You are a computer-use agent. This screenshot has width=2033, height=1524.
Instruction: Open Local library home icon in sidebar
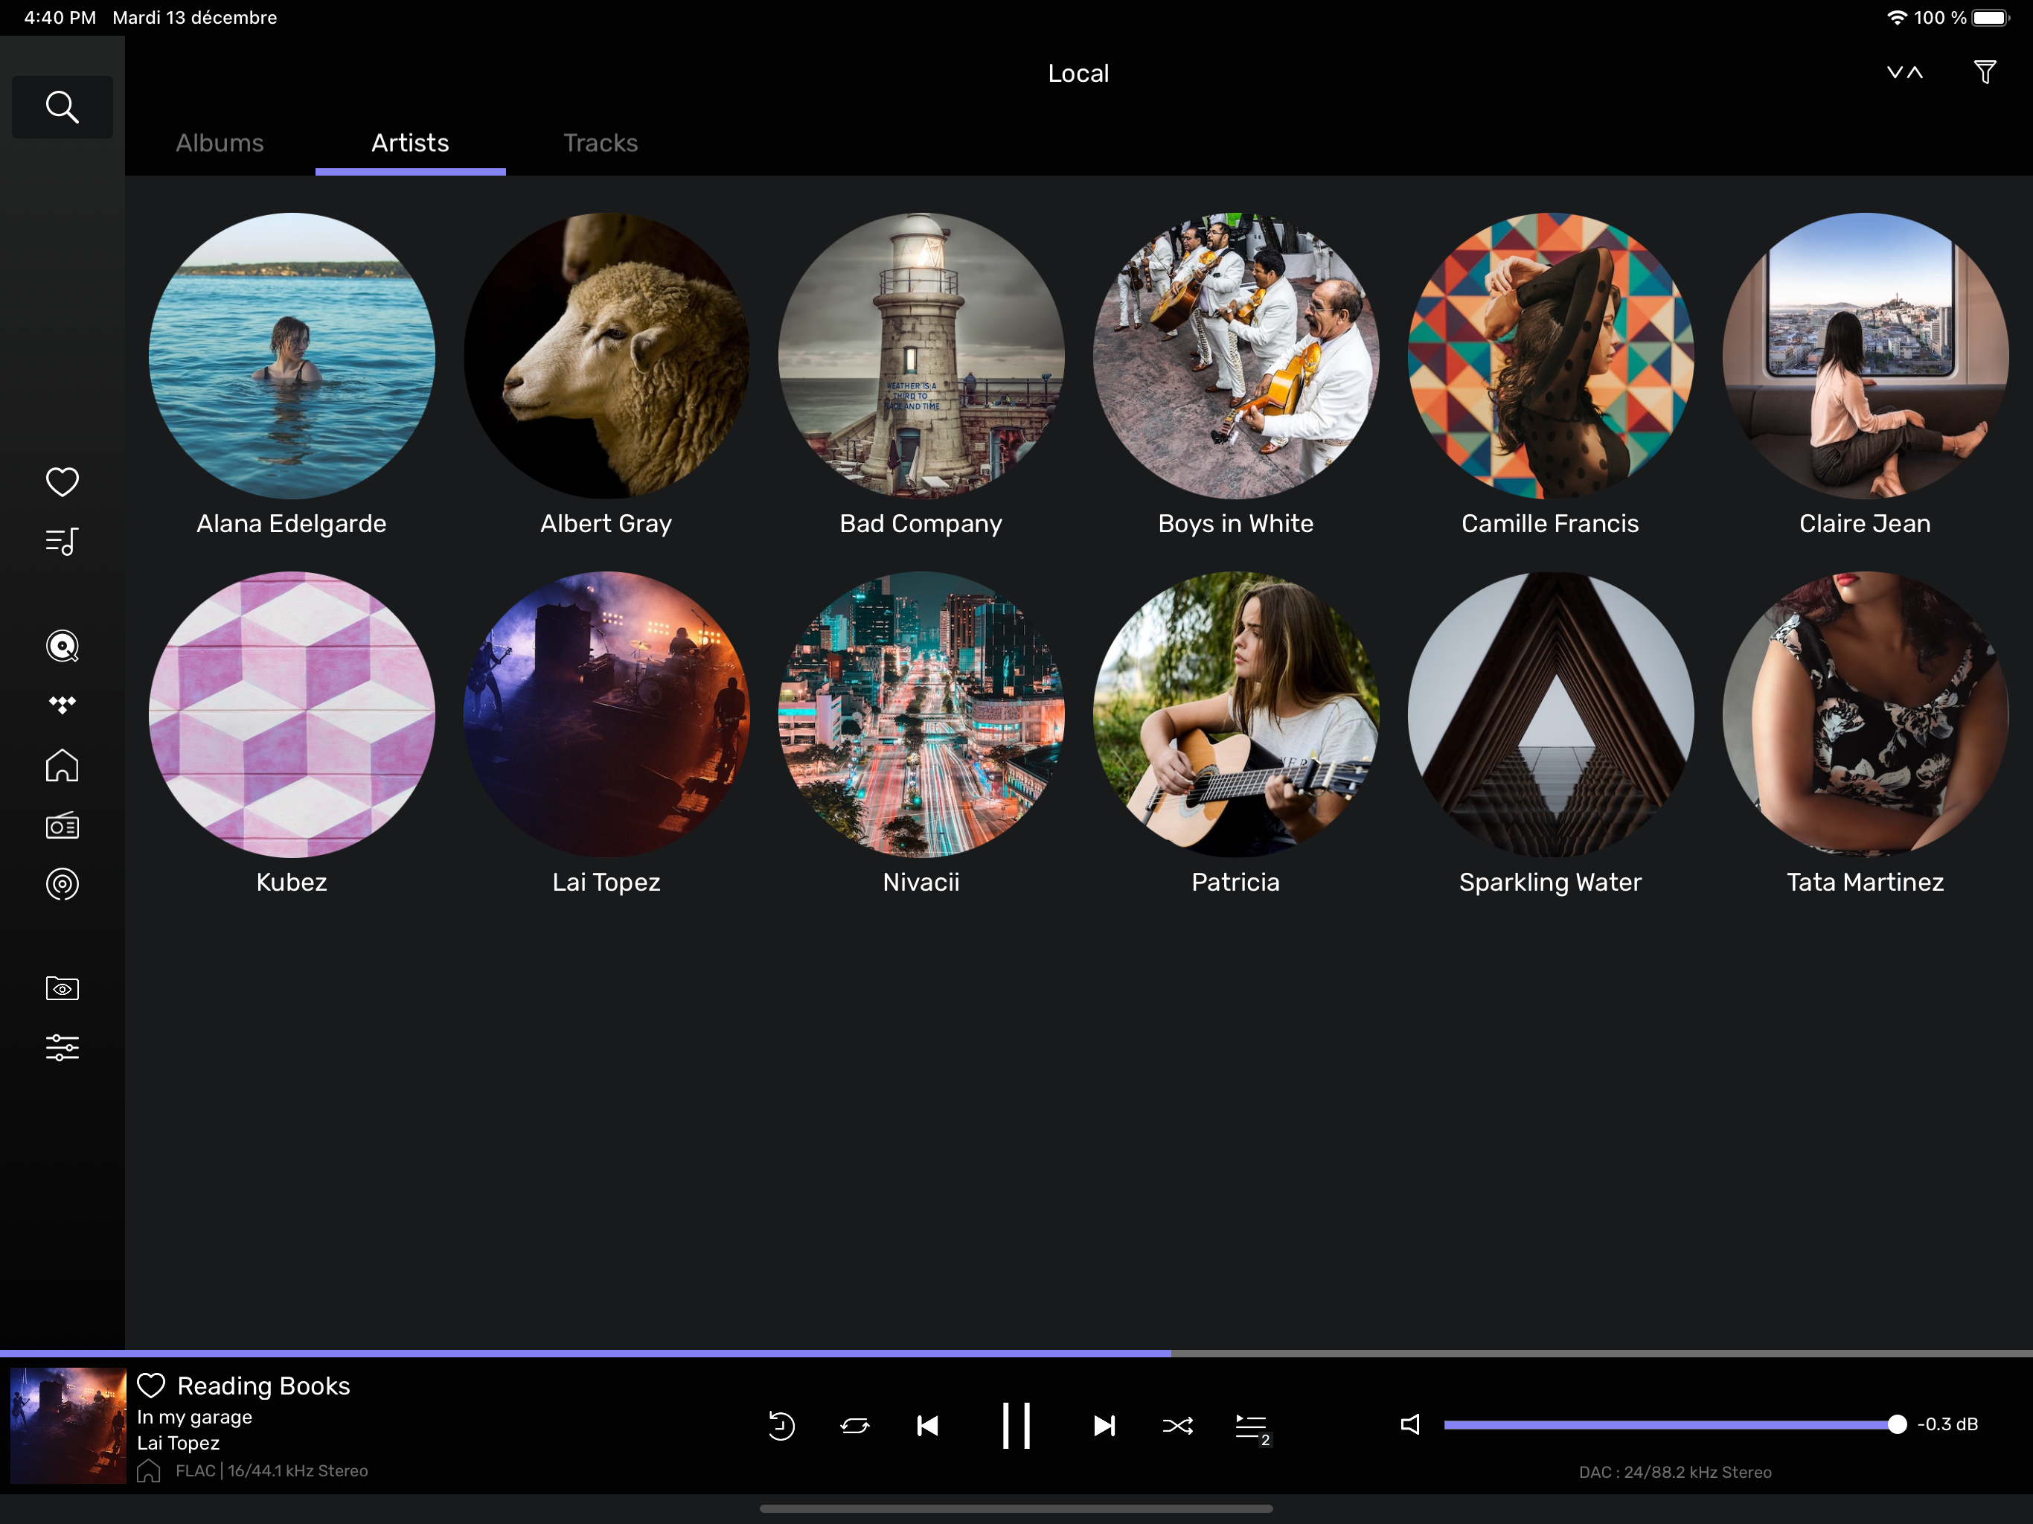[62, 765]
